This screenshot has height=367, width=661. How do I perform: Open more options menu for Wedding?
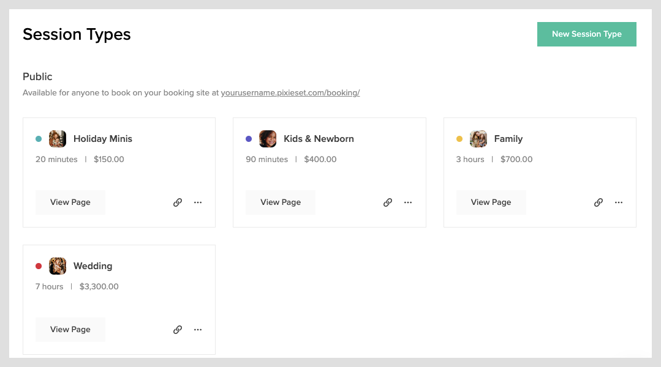click(x=198, y=330)
